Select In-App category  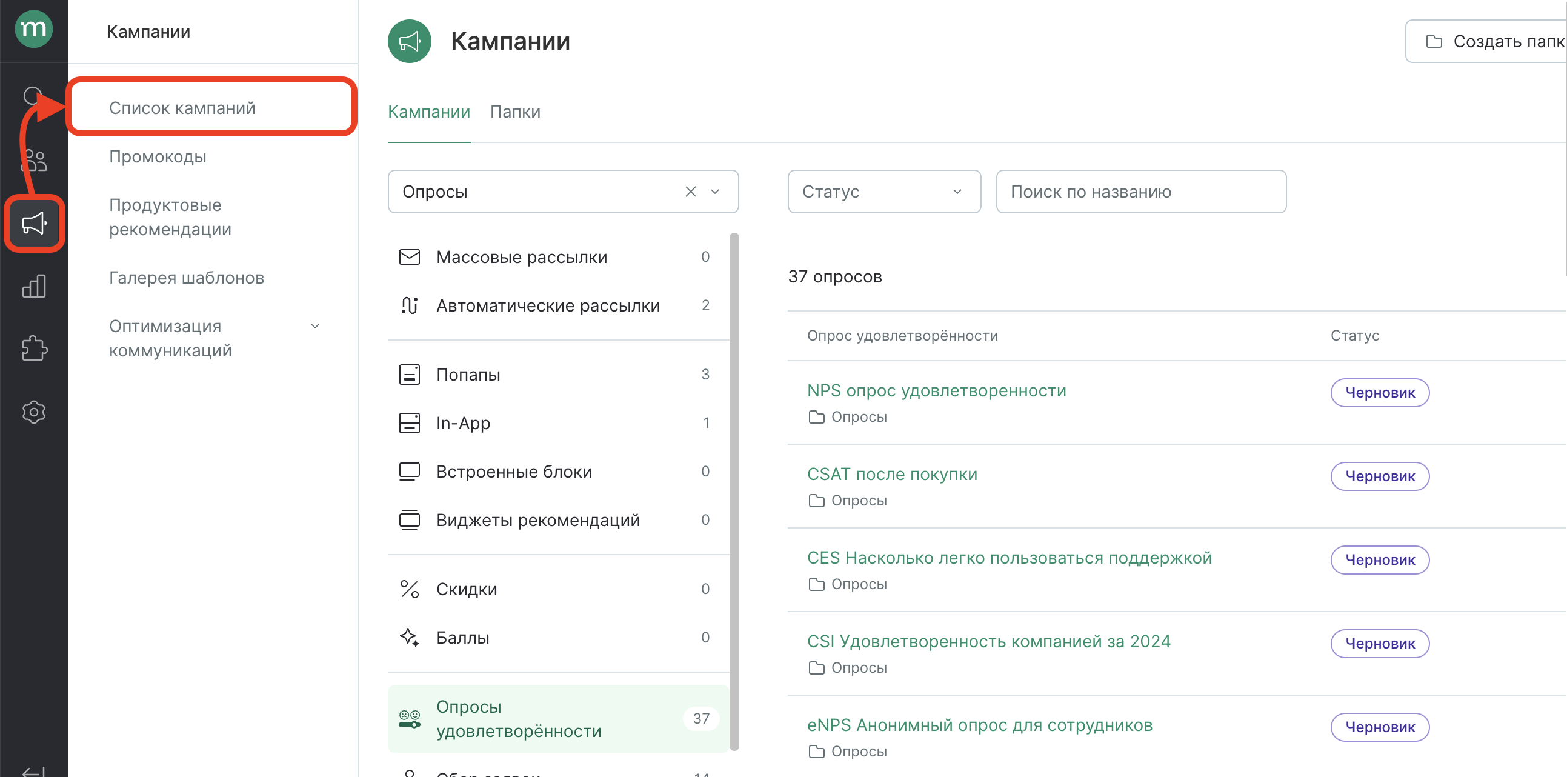(x=559, y=423)
